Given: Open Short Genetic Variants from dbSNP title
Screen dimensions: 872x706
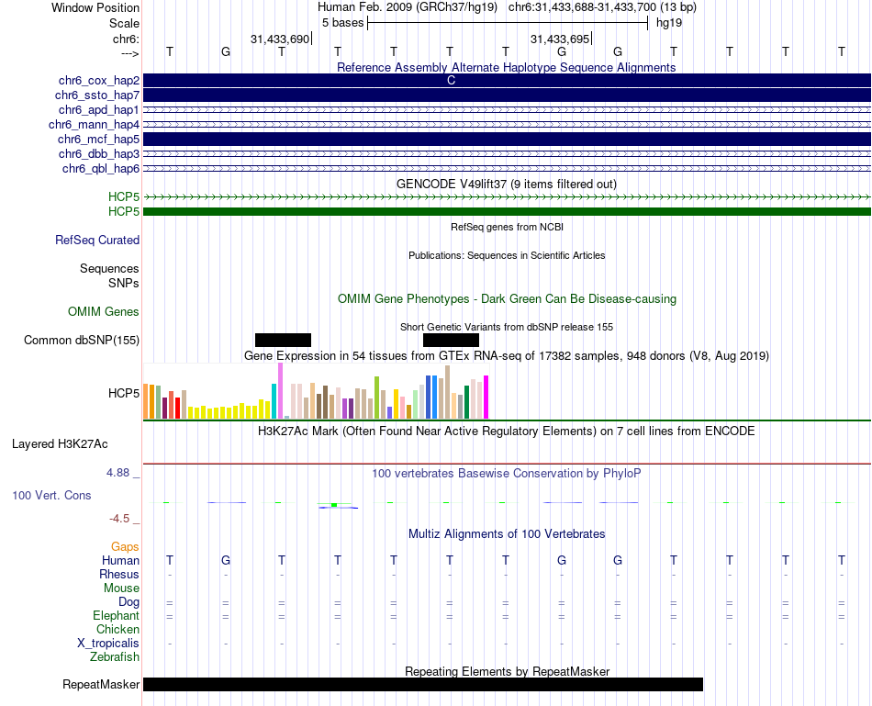Looking at the screenshot, I should [507, 327].
